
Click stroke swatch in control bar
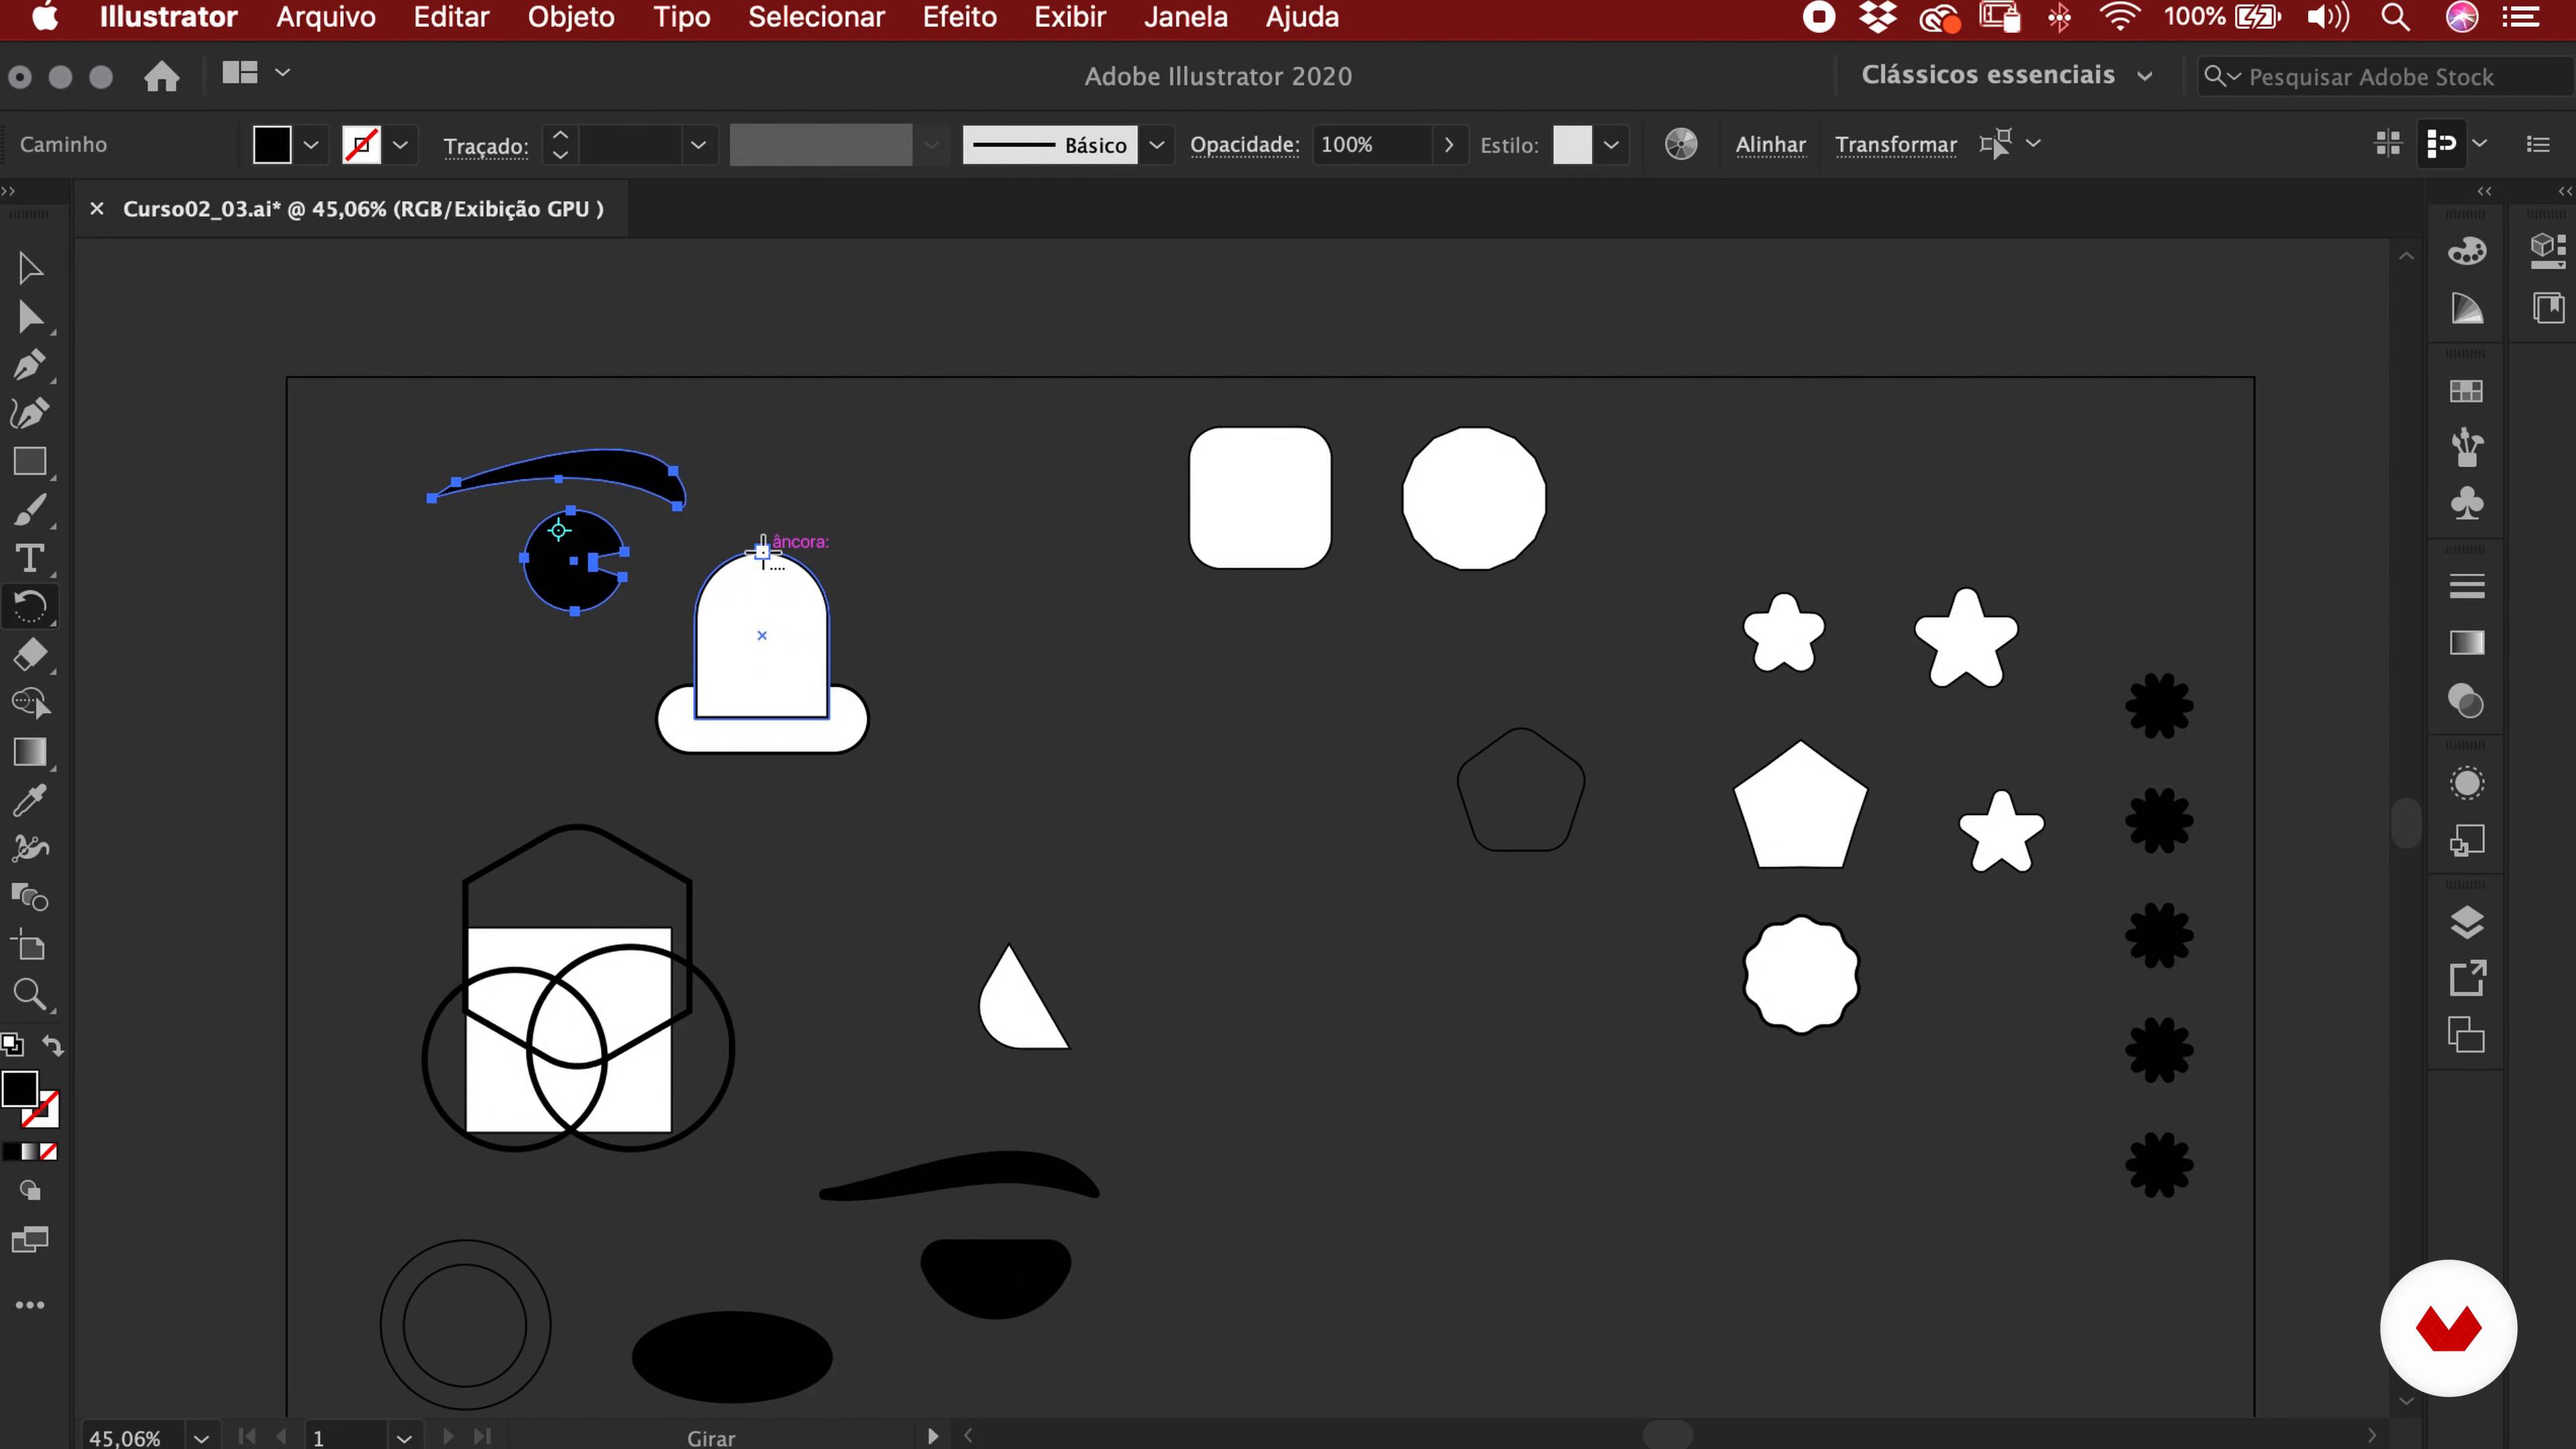pyautogui.click(x=361, y=145)
